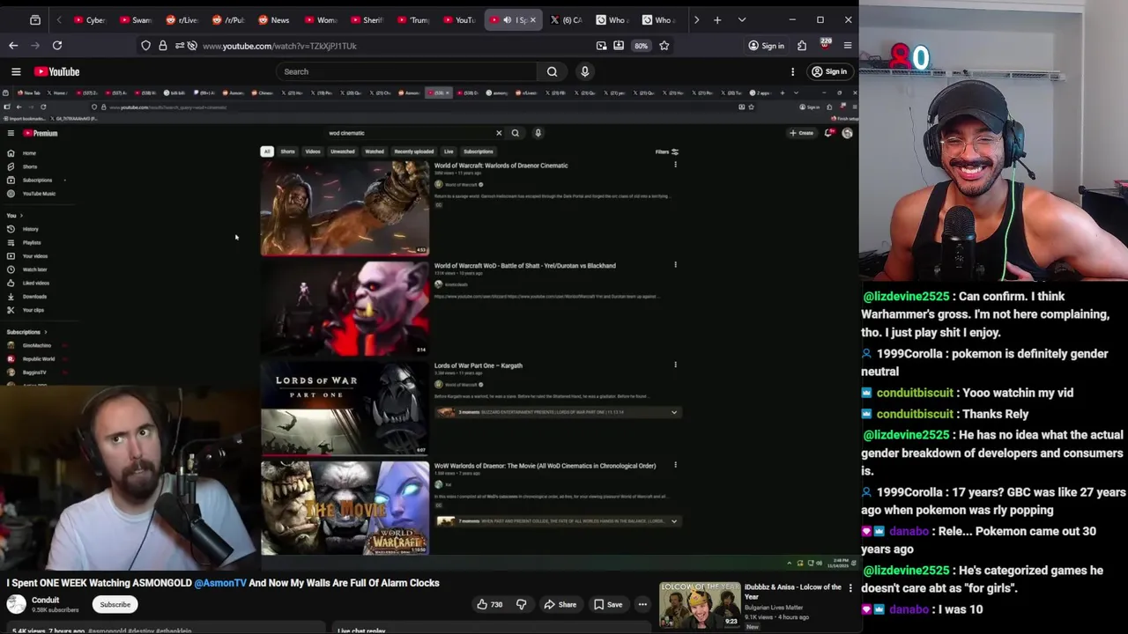Run the YouTube search with the magnifier button

552,71
